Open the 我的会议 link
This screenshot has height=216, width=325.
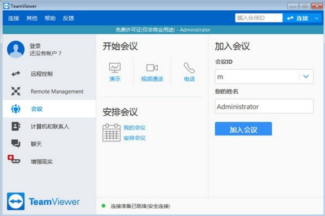click(x=134, y=128)
